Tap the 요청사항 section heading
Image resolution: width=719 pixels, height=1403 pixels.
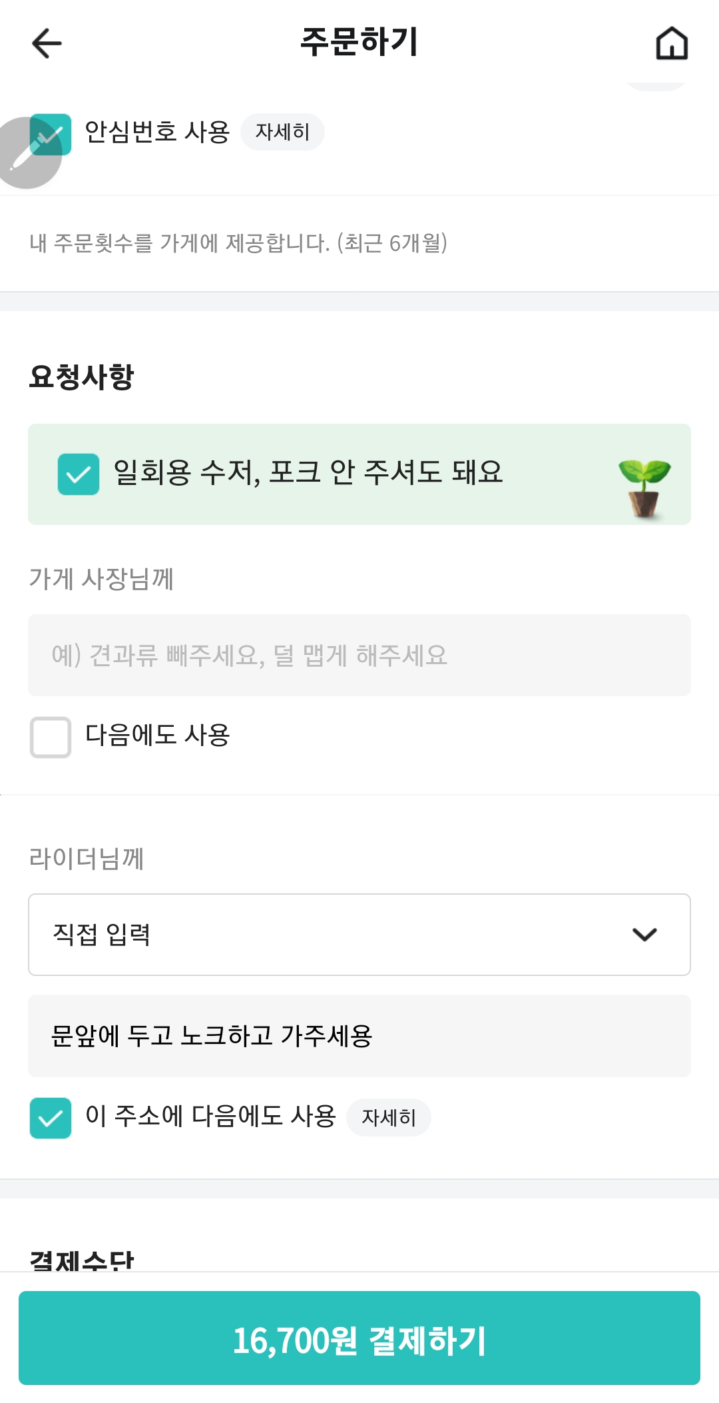tap(82, 376)
